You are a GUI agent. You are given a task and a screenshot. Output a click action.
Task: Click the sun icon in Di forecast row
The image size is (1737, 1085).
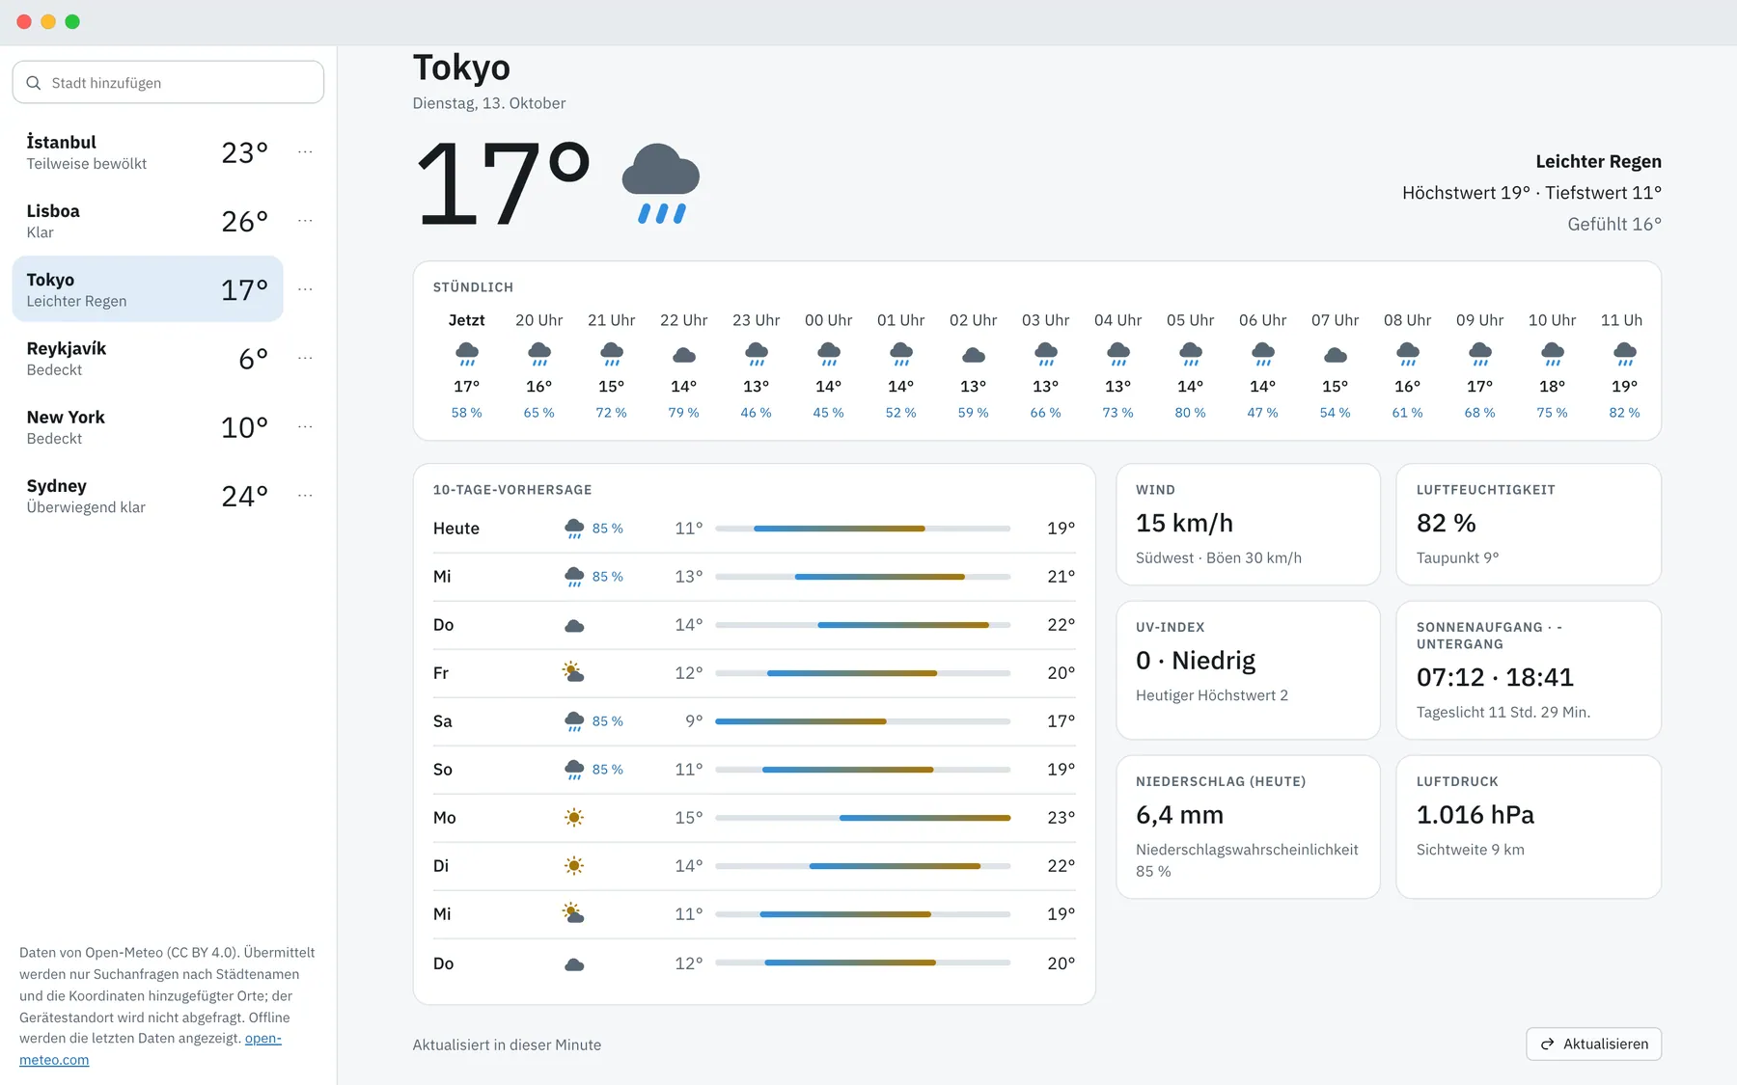point(574,866)
